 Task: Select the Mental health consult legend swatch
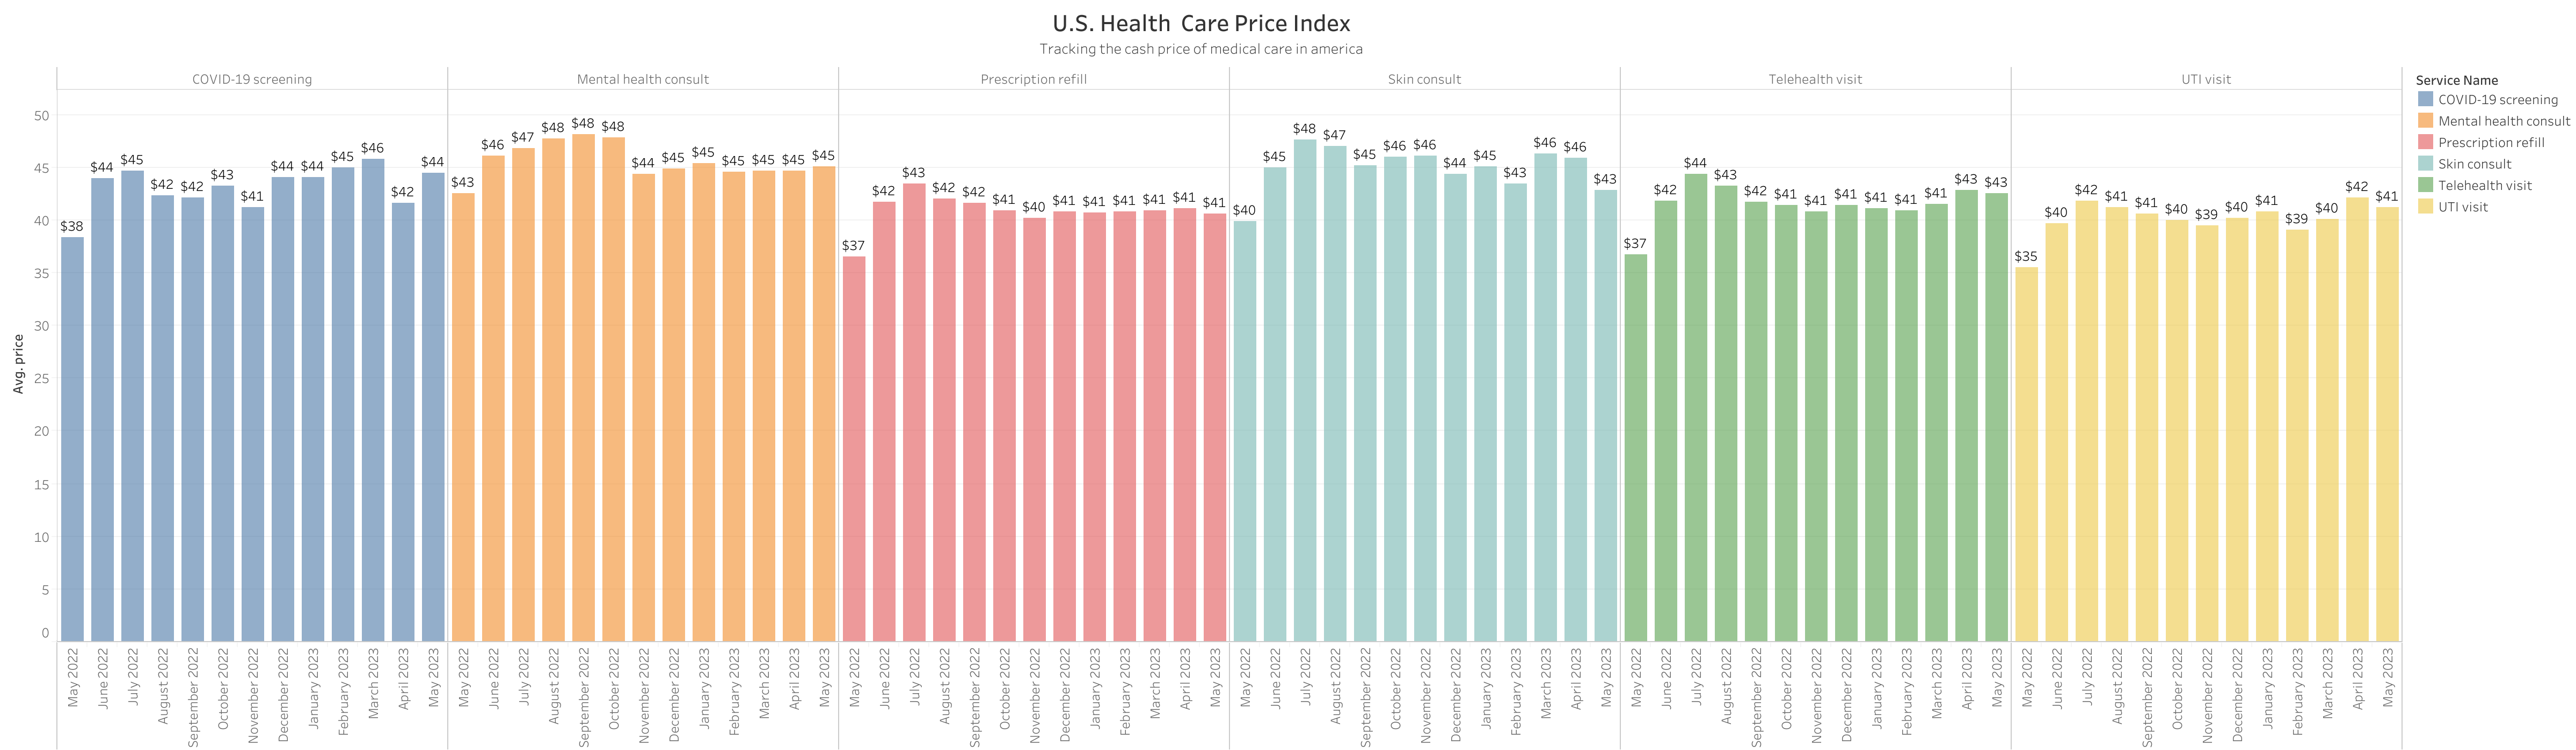[x=2425, y=121]
